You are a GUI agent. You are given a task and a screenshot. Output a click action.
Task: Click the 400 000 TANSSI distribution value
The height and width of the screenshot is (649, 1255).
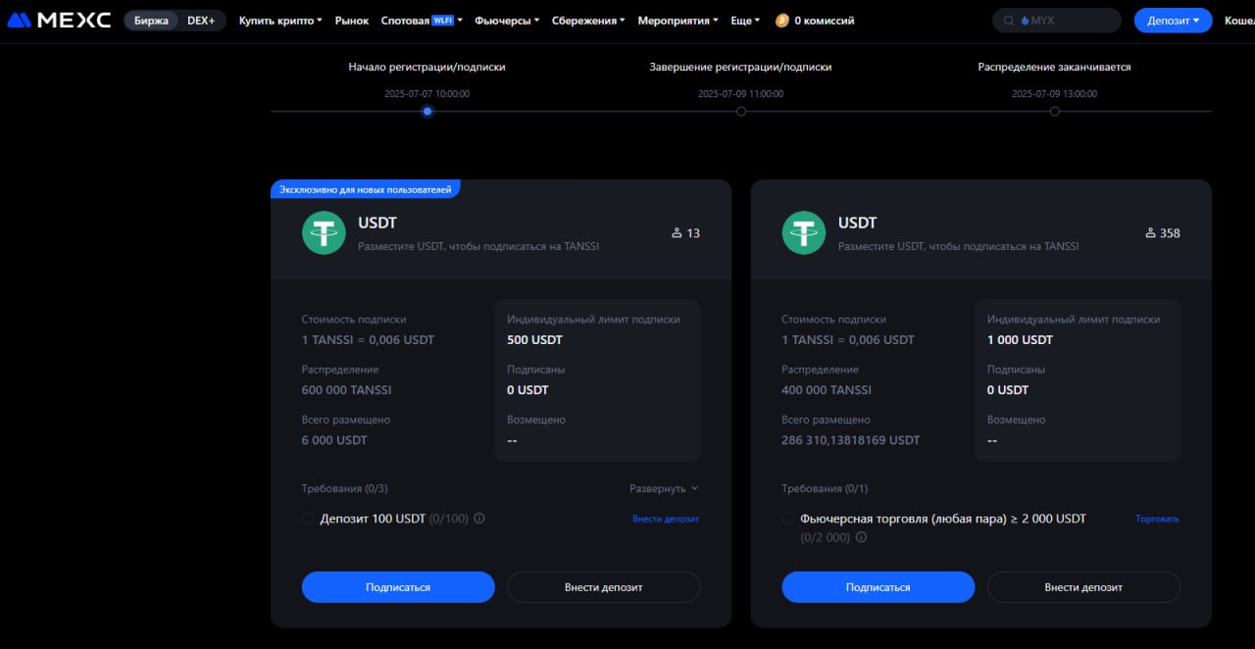[827, 390]
